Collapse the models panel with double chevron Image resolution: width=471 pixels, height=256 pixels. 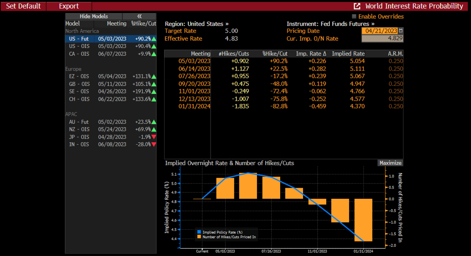[x=139, y=16]
